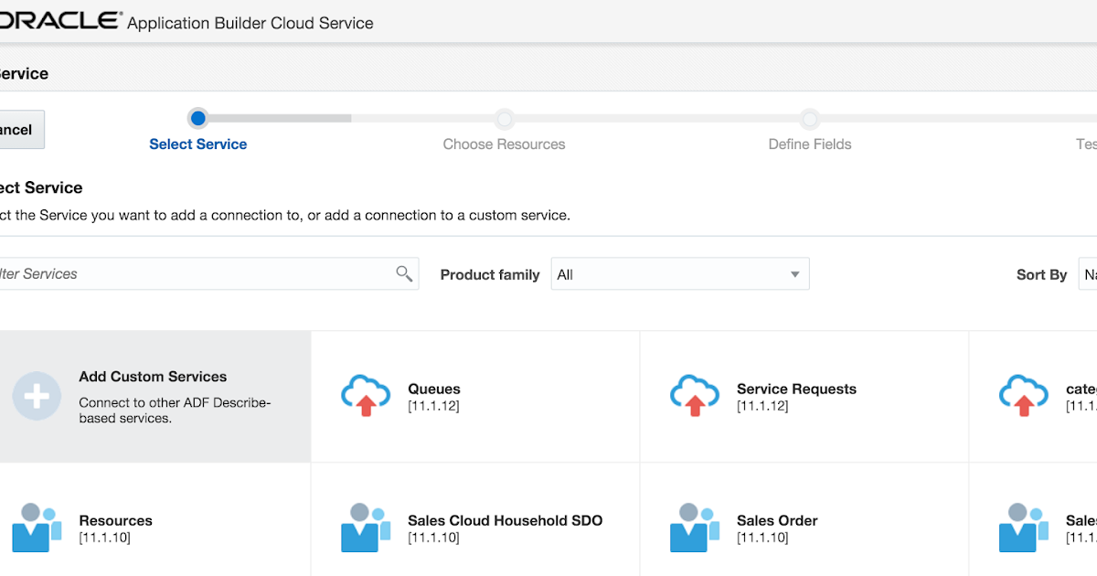
Task: Open the Product family dropdown
Action: (x=680, y=273)
